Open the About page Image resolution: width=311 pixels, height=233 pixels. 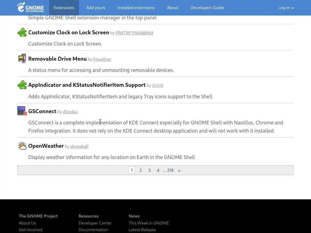pyautogui.click(x=173, y=8)
